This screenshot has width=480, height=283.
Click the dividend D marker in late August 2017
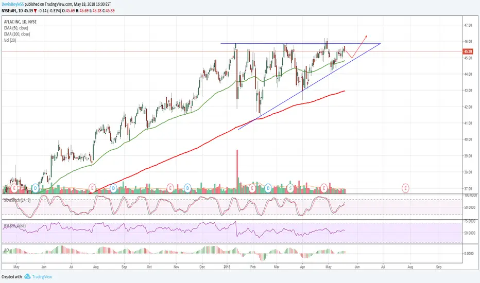coord(113,188)
